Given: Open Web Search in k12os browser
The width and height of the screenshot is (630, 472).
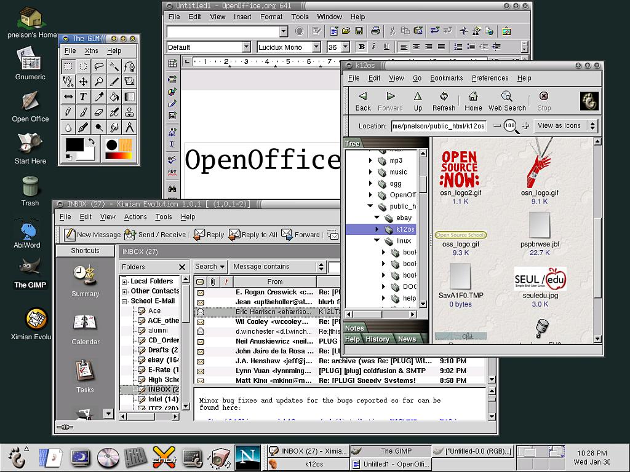Looking at the screenshot, I should coord(507,101).
